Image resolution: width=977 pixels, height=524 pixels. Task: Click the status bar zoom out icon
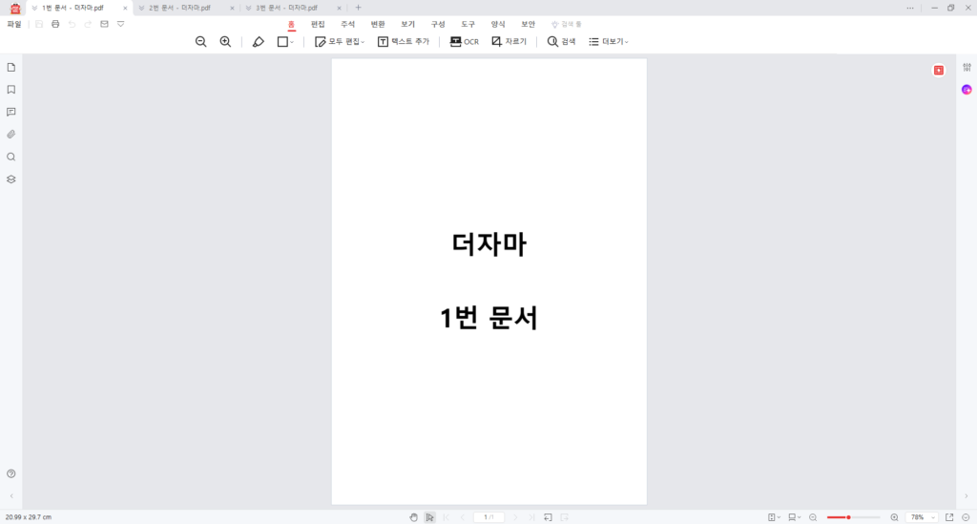(813, 517)
